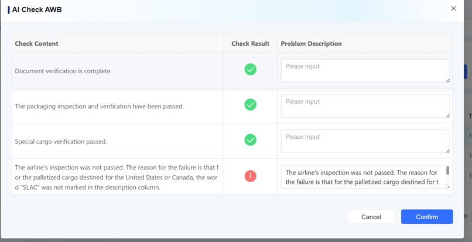Click the scrollbar in airline inspection textarea
Image resolution: width=472 pixels, height=242 pixels.
point(447,171)
